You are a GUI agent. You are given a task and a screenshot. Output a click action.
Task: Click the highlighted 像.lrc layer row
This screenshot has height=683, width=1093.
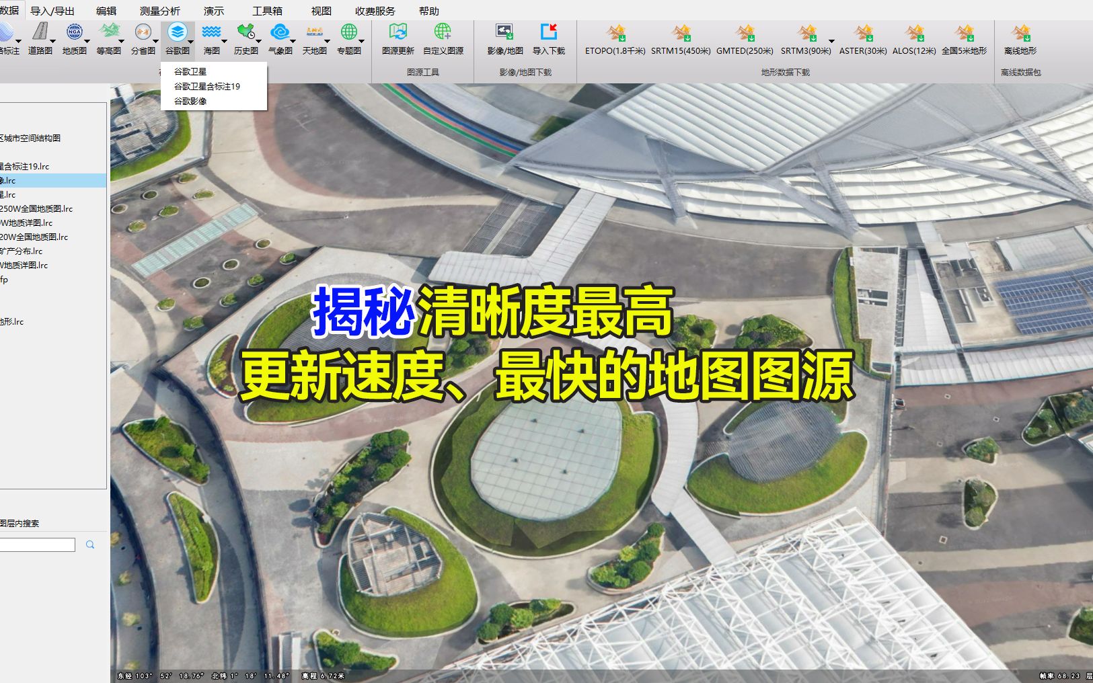pos(53,180)
